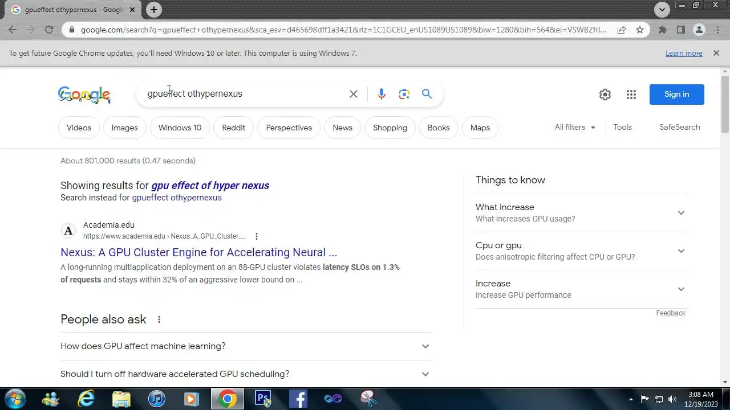Open Nexus: A GPU Cluster Engine result
Viewport: 730px width, 410px height.
coord(198,252)
